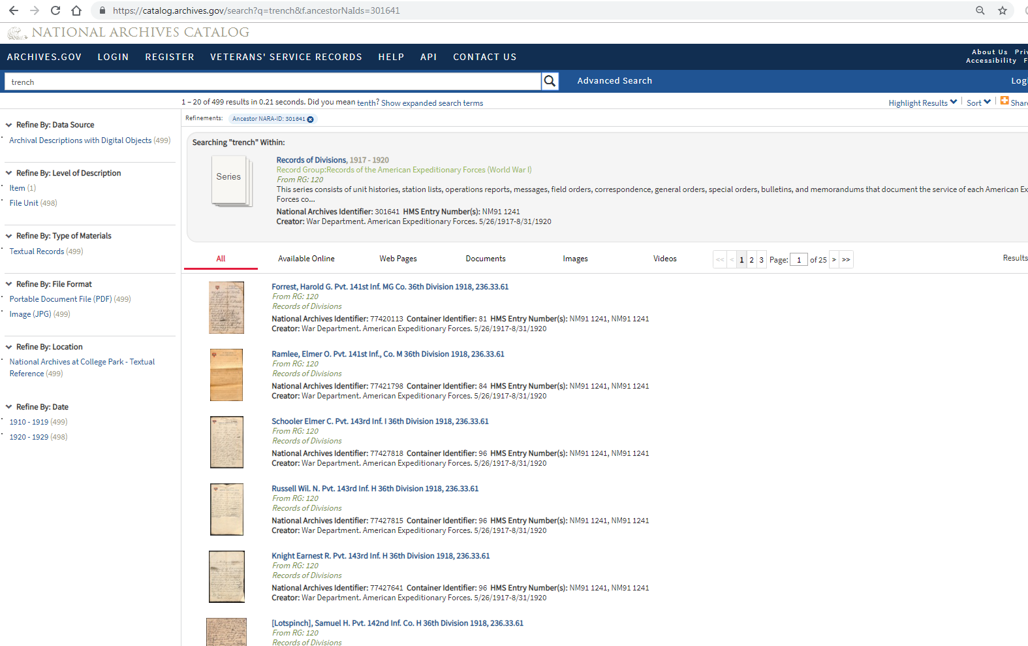1028x646 pixels.
Task: Open the Record Group American Expeditionary Forces link
Action: [x=404, y=170]
